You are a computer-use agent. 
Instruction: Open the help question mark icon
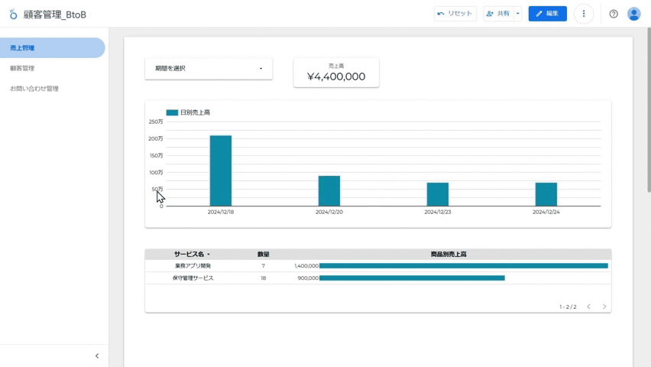(x=614, y=14)
